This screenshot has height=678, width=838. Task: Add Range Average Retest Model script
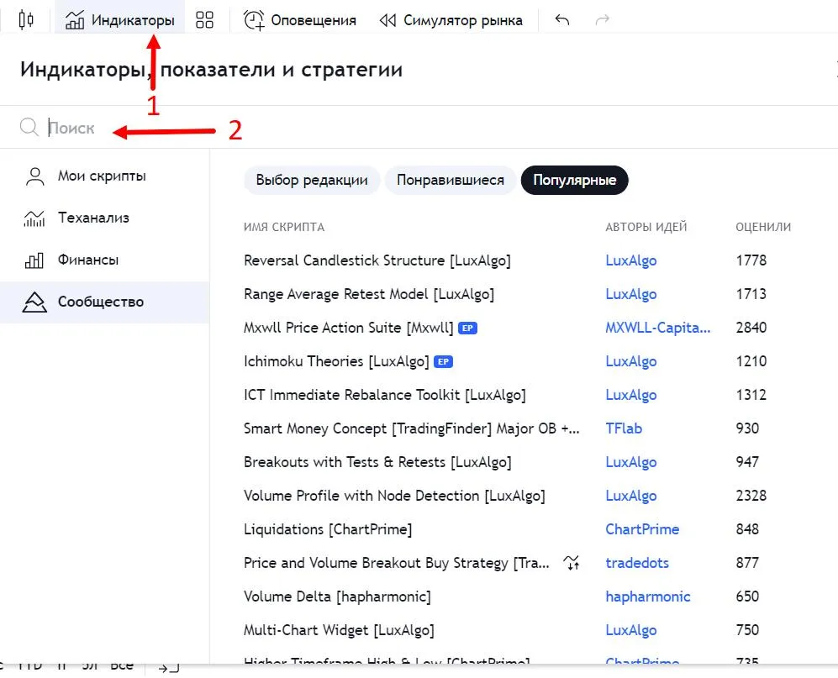point(369,294)
